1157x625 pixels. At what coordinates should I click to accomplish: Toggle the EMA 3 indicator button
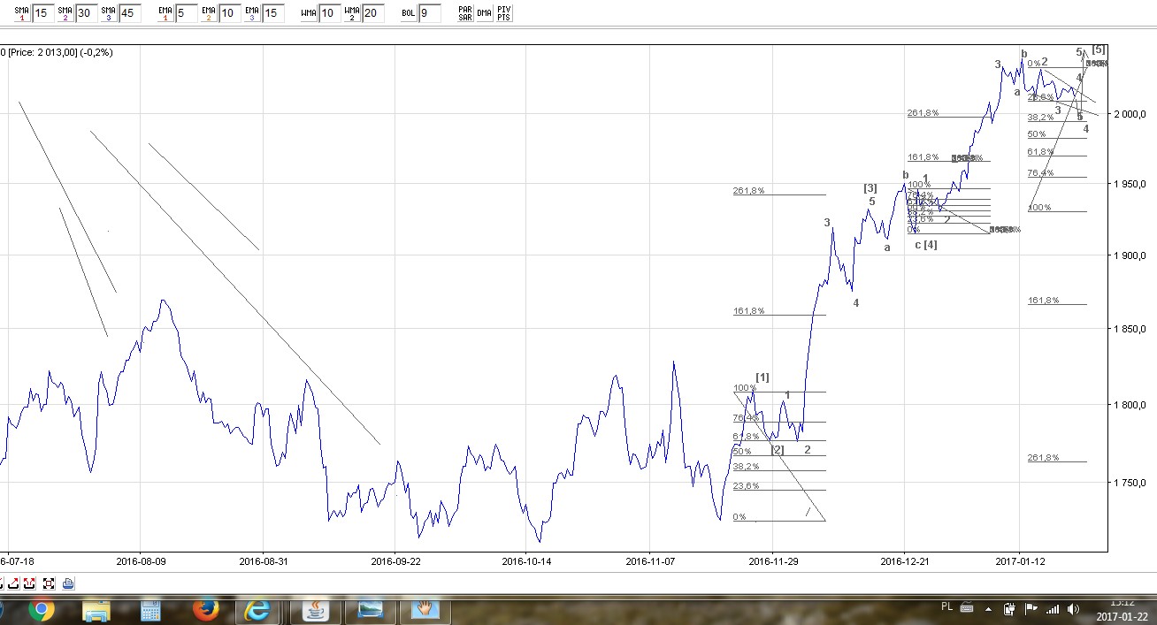pos(251,13)
